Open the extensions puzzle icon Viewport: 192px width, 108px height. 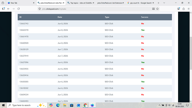point(184,9)
